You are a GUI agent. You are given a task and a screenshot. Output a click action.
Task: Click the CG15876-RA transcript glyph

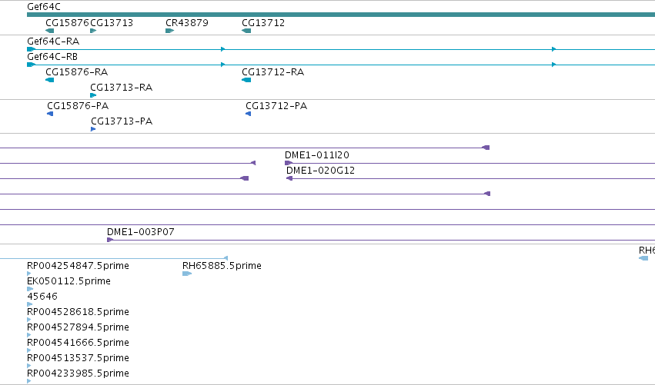[50, 80]
